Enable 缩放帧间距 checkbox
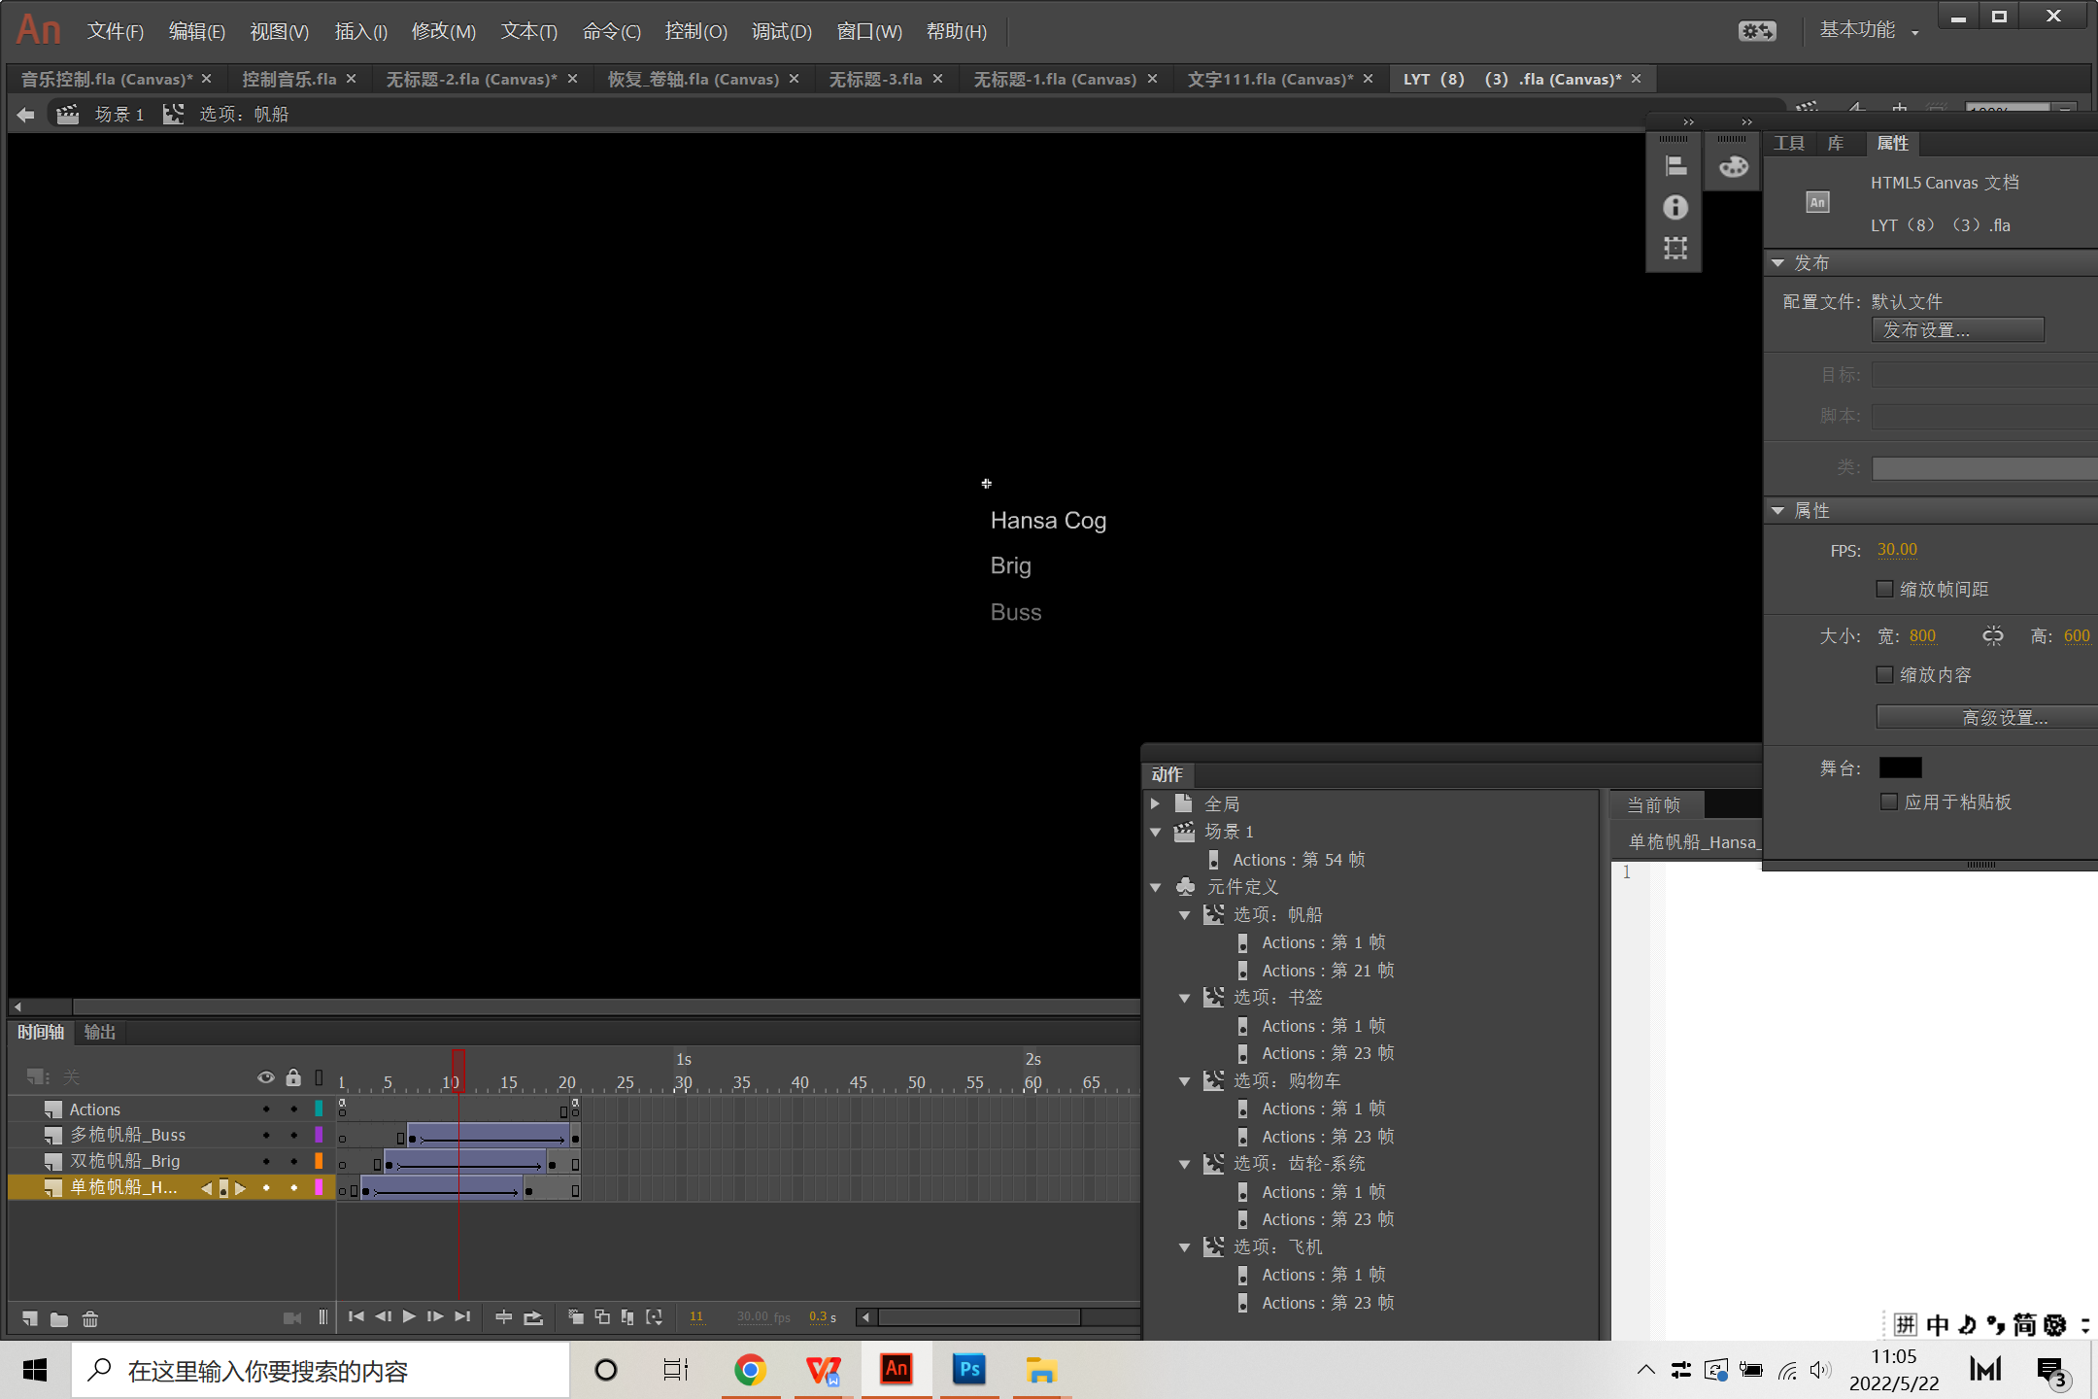The height and width of the screenshot is (1399, 2098). [1884, 589]
